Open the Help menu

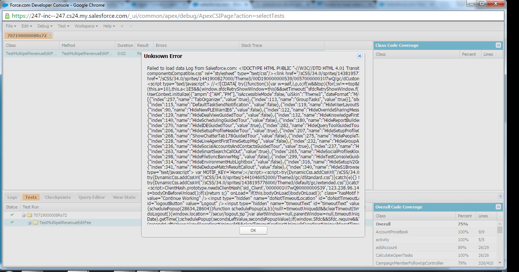(109, 26)
